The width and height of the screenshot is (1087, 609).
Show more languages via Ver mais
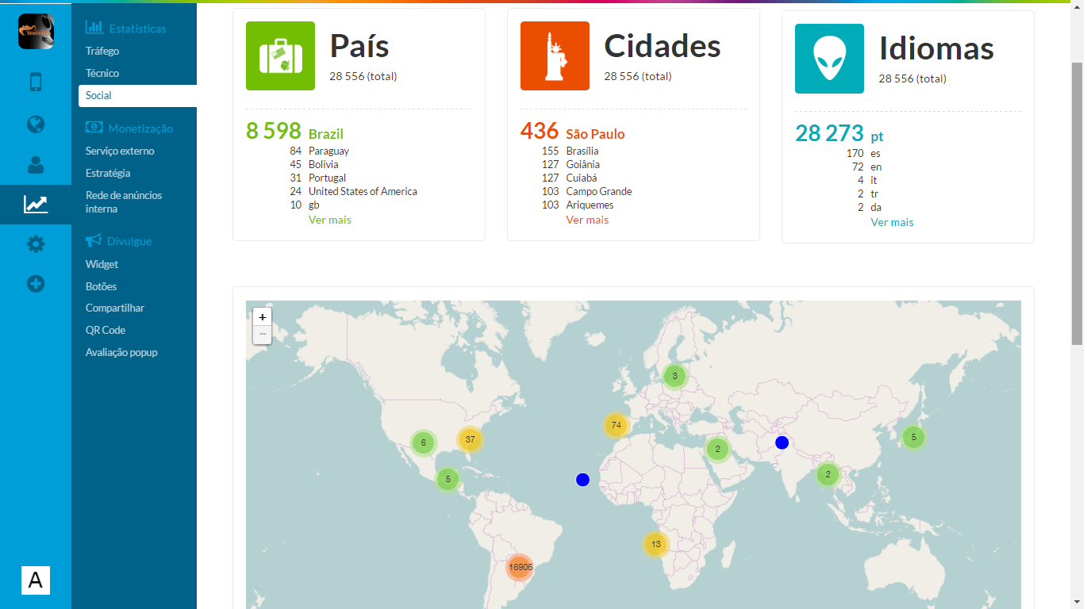(892, 222)
